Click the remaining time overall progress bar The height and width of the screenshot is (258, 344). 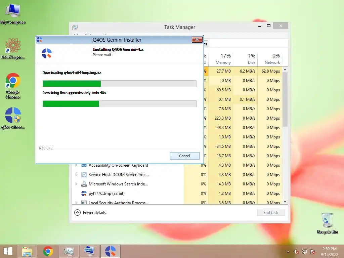119,104
